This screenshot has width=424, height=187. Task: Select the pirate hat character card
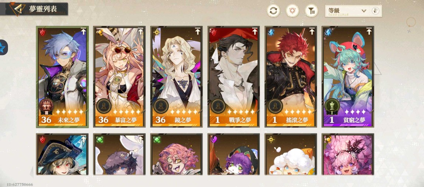pyautogui.click(x=62, y=154)
